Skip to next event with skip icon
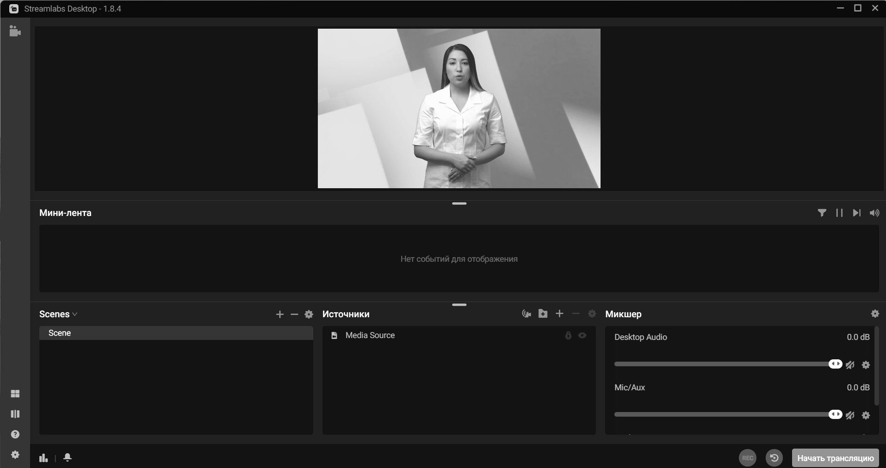886x468 pixels. coord(856,213)
